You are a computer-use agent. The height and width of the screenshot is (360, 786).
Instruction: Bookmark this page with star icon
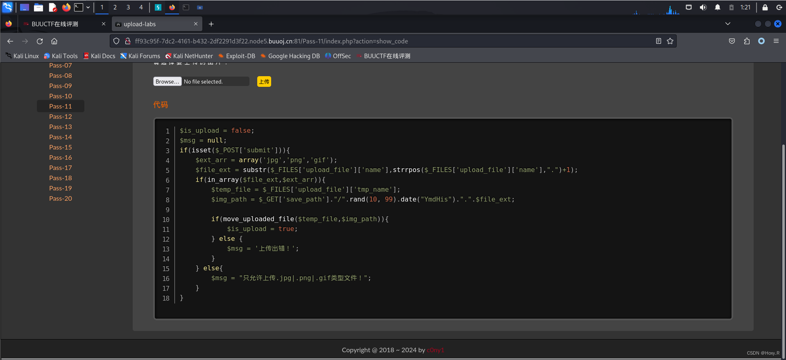point(670,41)
